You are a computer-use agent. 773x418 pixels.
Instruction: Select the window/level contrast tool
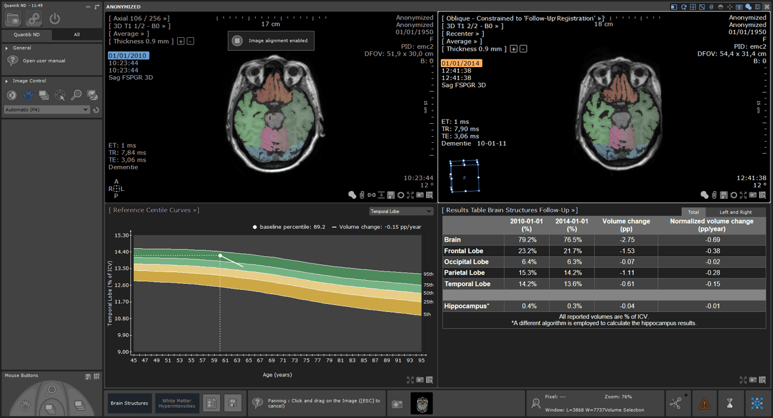tap(12, 95)
